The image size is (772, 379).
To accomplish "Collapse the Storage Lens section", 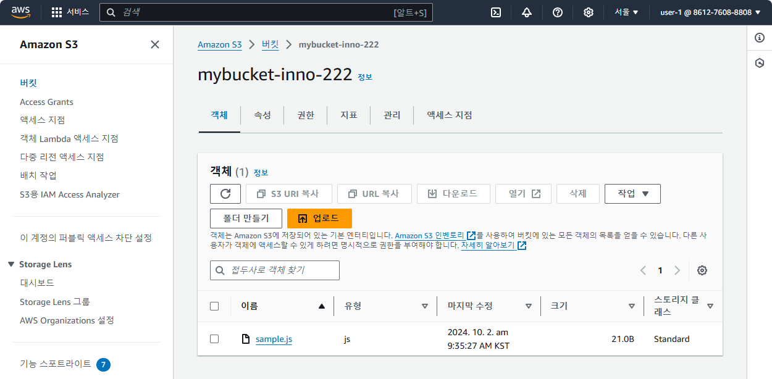I will (11, 264).
